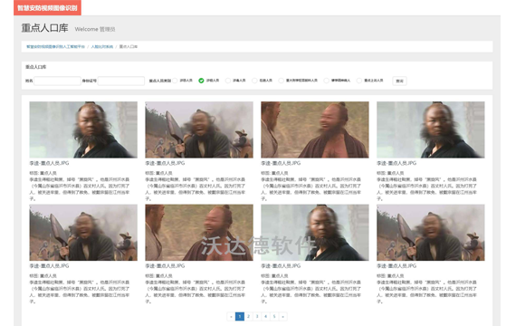Go to page 5 in pagination

pyautogui.click(x=274, y=316)
